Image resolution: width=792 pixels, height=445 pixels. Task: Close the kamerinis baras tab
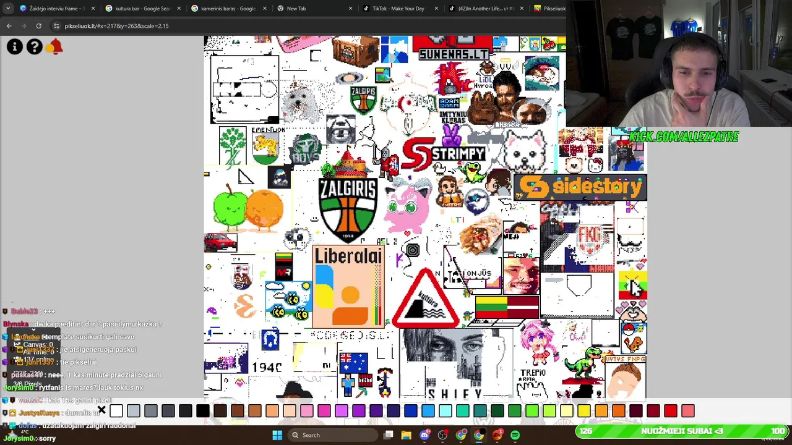coord(264,9)
